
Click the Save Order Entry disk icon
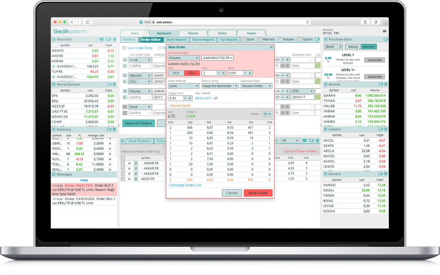coord(124,48)
